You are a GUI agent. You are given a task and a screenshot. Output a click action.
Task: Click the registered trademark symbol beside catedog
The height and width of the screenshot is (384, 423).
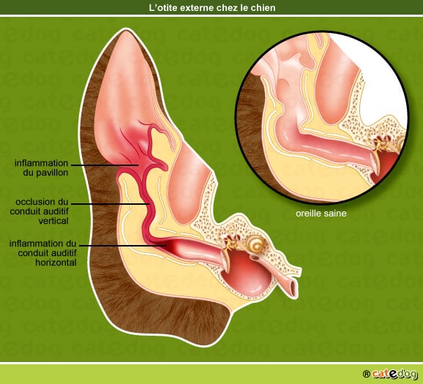[x=367, y=374]
